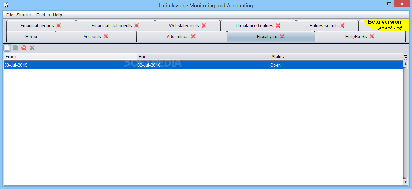Maximize the Lutin application window
This screenshot has height=189, width=412.
pos(389,4)
